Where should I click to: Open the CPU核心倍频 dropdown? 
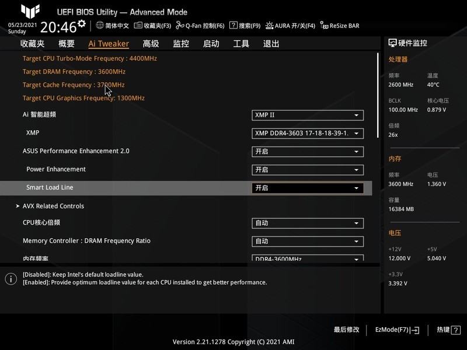[x=308, y=223]
